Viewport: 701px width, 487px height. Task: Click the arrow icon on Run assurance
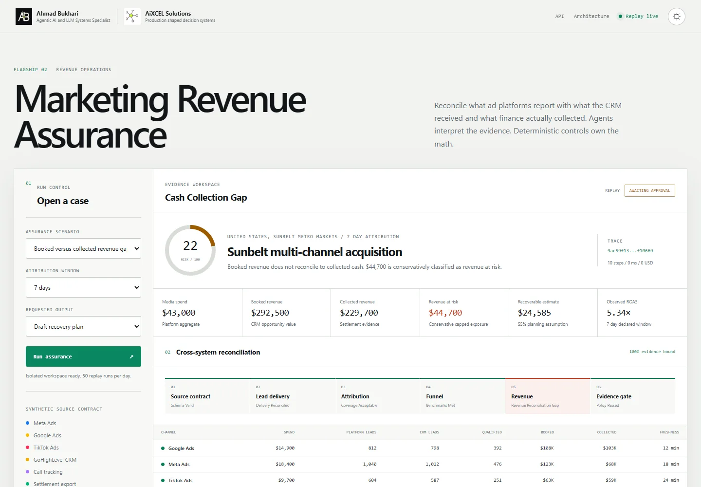point(131,357)
